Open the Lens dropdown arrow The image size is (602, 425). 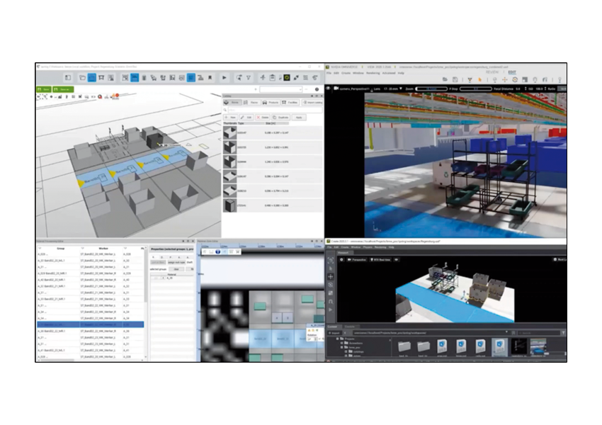point(401,89)
